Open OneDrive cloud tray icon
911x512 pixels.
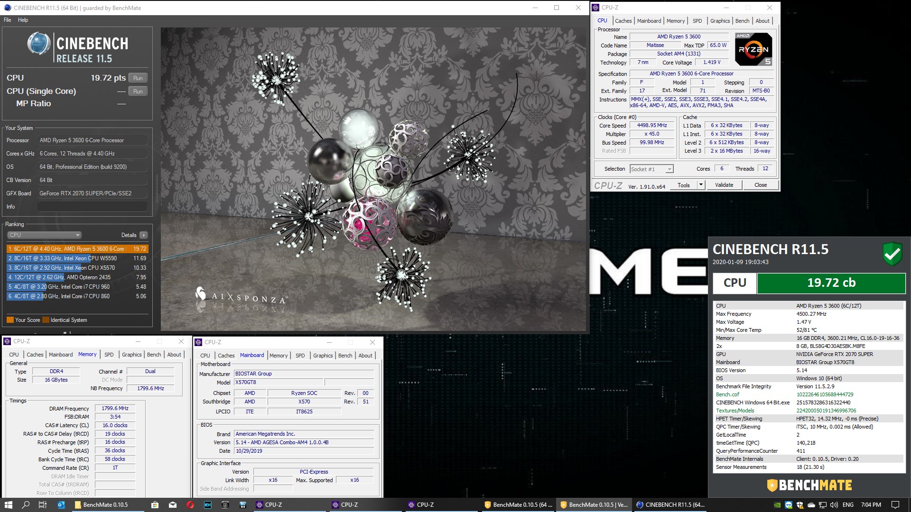(x=811, y=505)
